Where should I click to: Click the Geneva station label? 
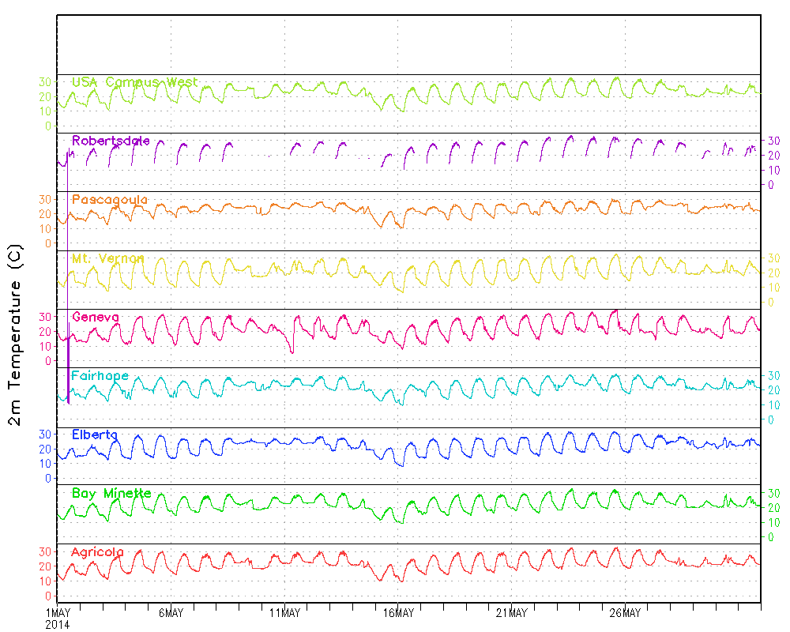click(95, 317)
